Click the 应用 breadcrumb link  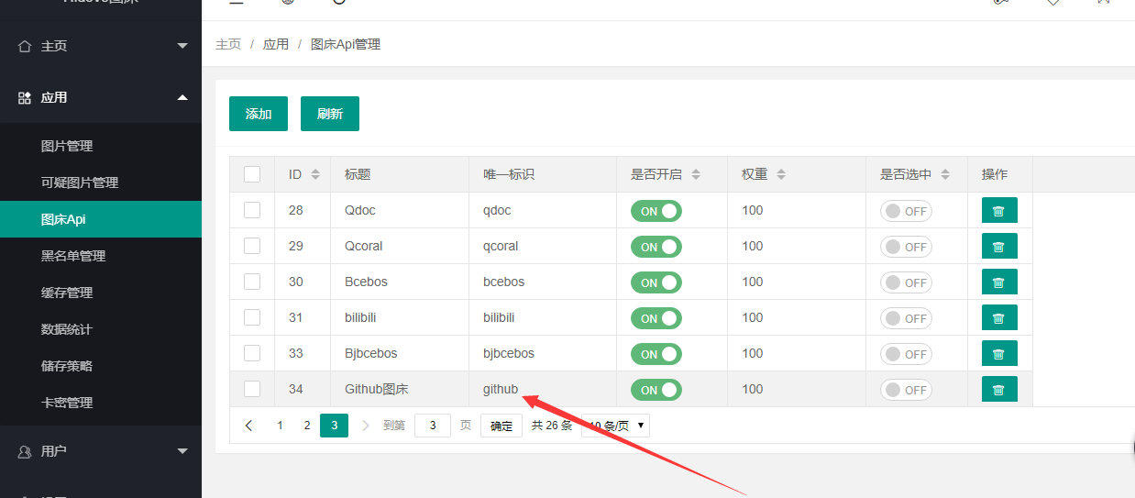tap(276, 44)
